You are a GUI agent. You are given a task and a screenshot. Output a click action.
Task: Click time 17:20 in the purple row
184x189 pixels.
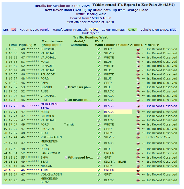pos(13,106)
